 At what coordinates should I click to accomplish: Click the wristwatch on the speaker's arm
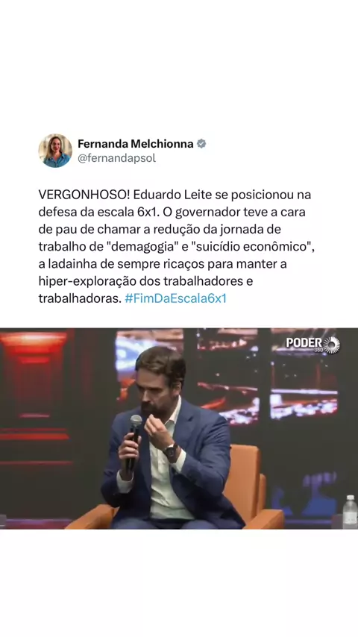pyautogui.click(x=170, y=451)
